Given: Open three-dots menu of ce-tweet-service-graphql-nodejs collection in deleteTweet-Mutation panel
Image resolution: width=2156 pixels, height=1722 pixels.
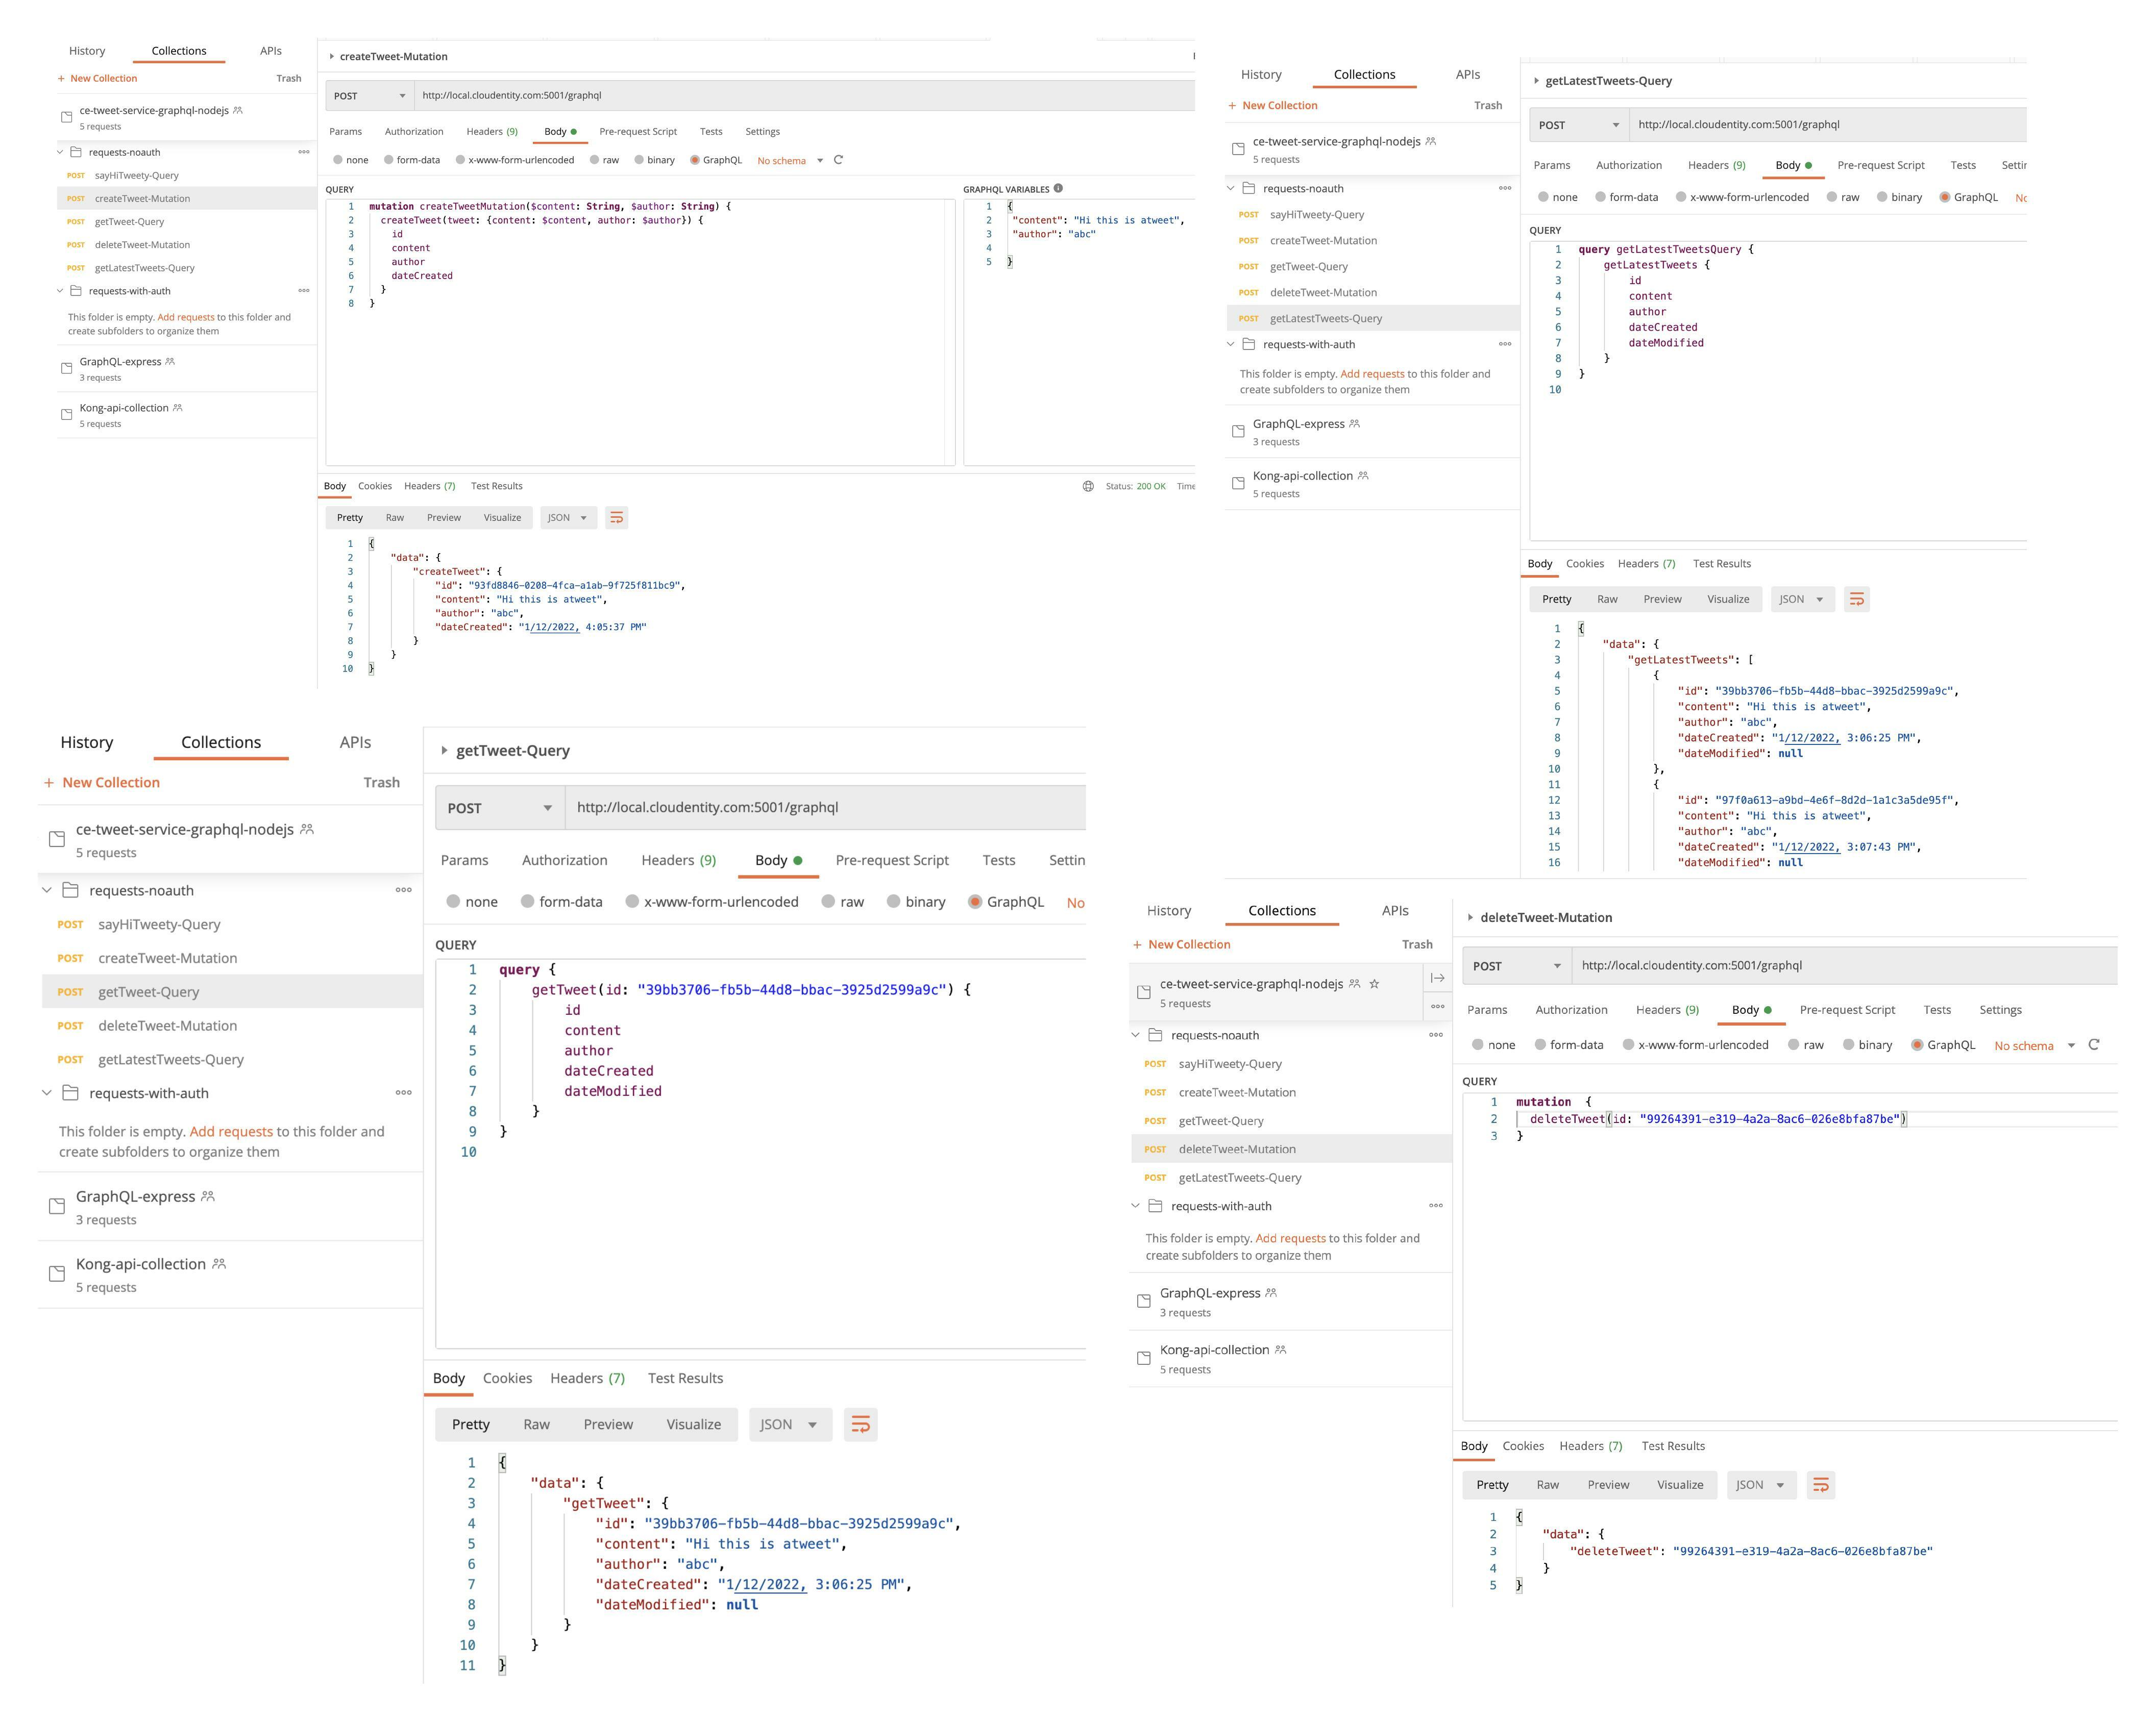Looking at the screenshot, I should click(1437, 1007).
